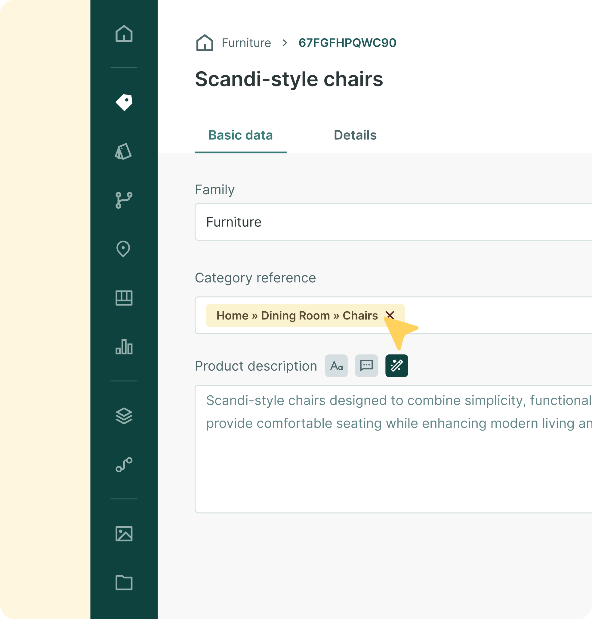
Task: Remove the Home » Dining Room » Chairs tag
Action: pos(390,315)
